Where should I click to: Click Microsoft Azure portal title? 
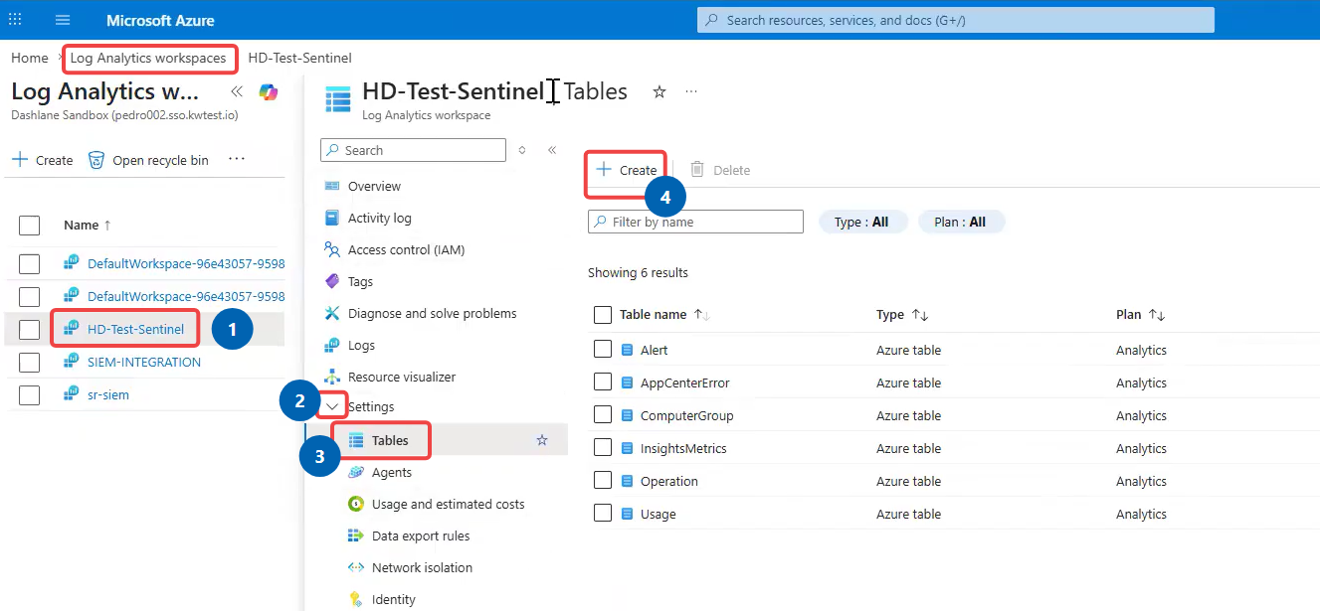[x=160, y=20]
